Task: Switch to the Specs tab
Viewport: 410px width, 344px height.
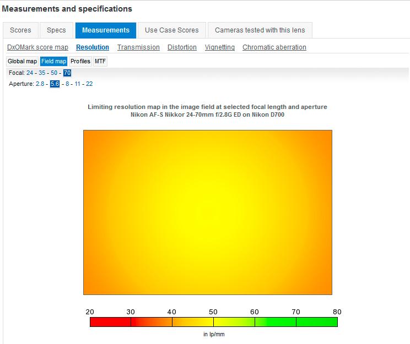Action: (x=56, y=30)
